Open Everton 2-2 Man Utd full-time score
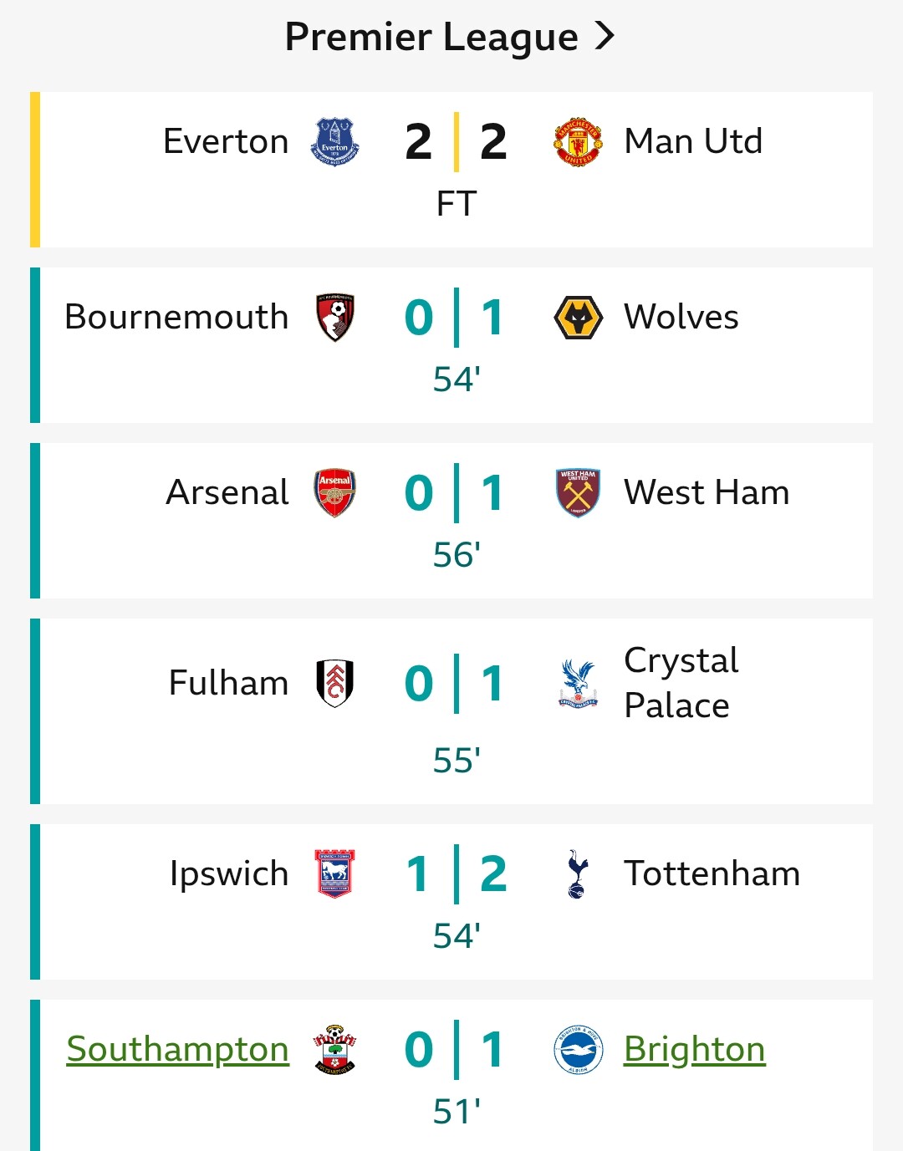903x1151 pixels. (456, 142)
